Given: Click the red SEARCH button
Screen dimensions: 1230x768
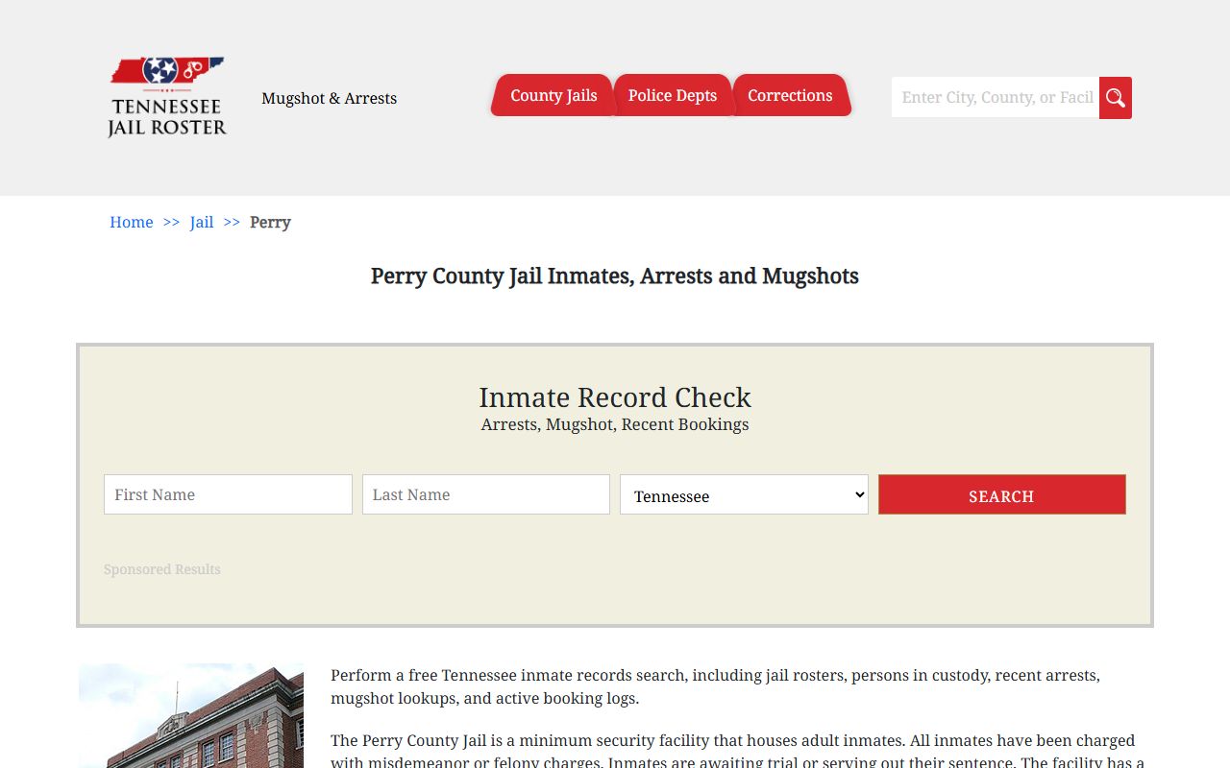Looking at the screenshot, I should 1001,494.
